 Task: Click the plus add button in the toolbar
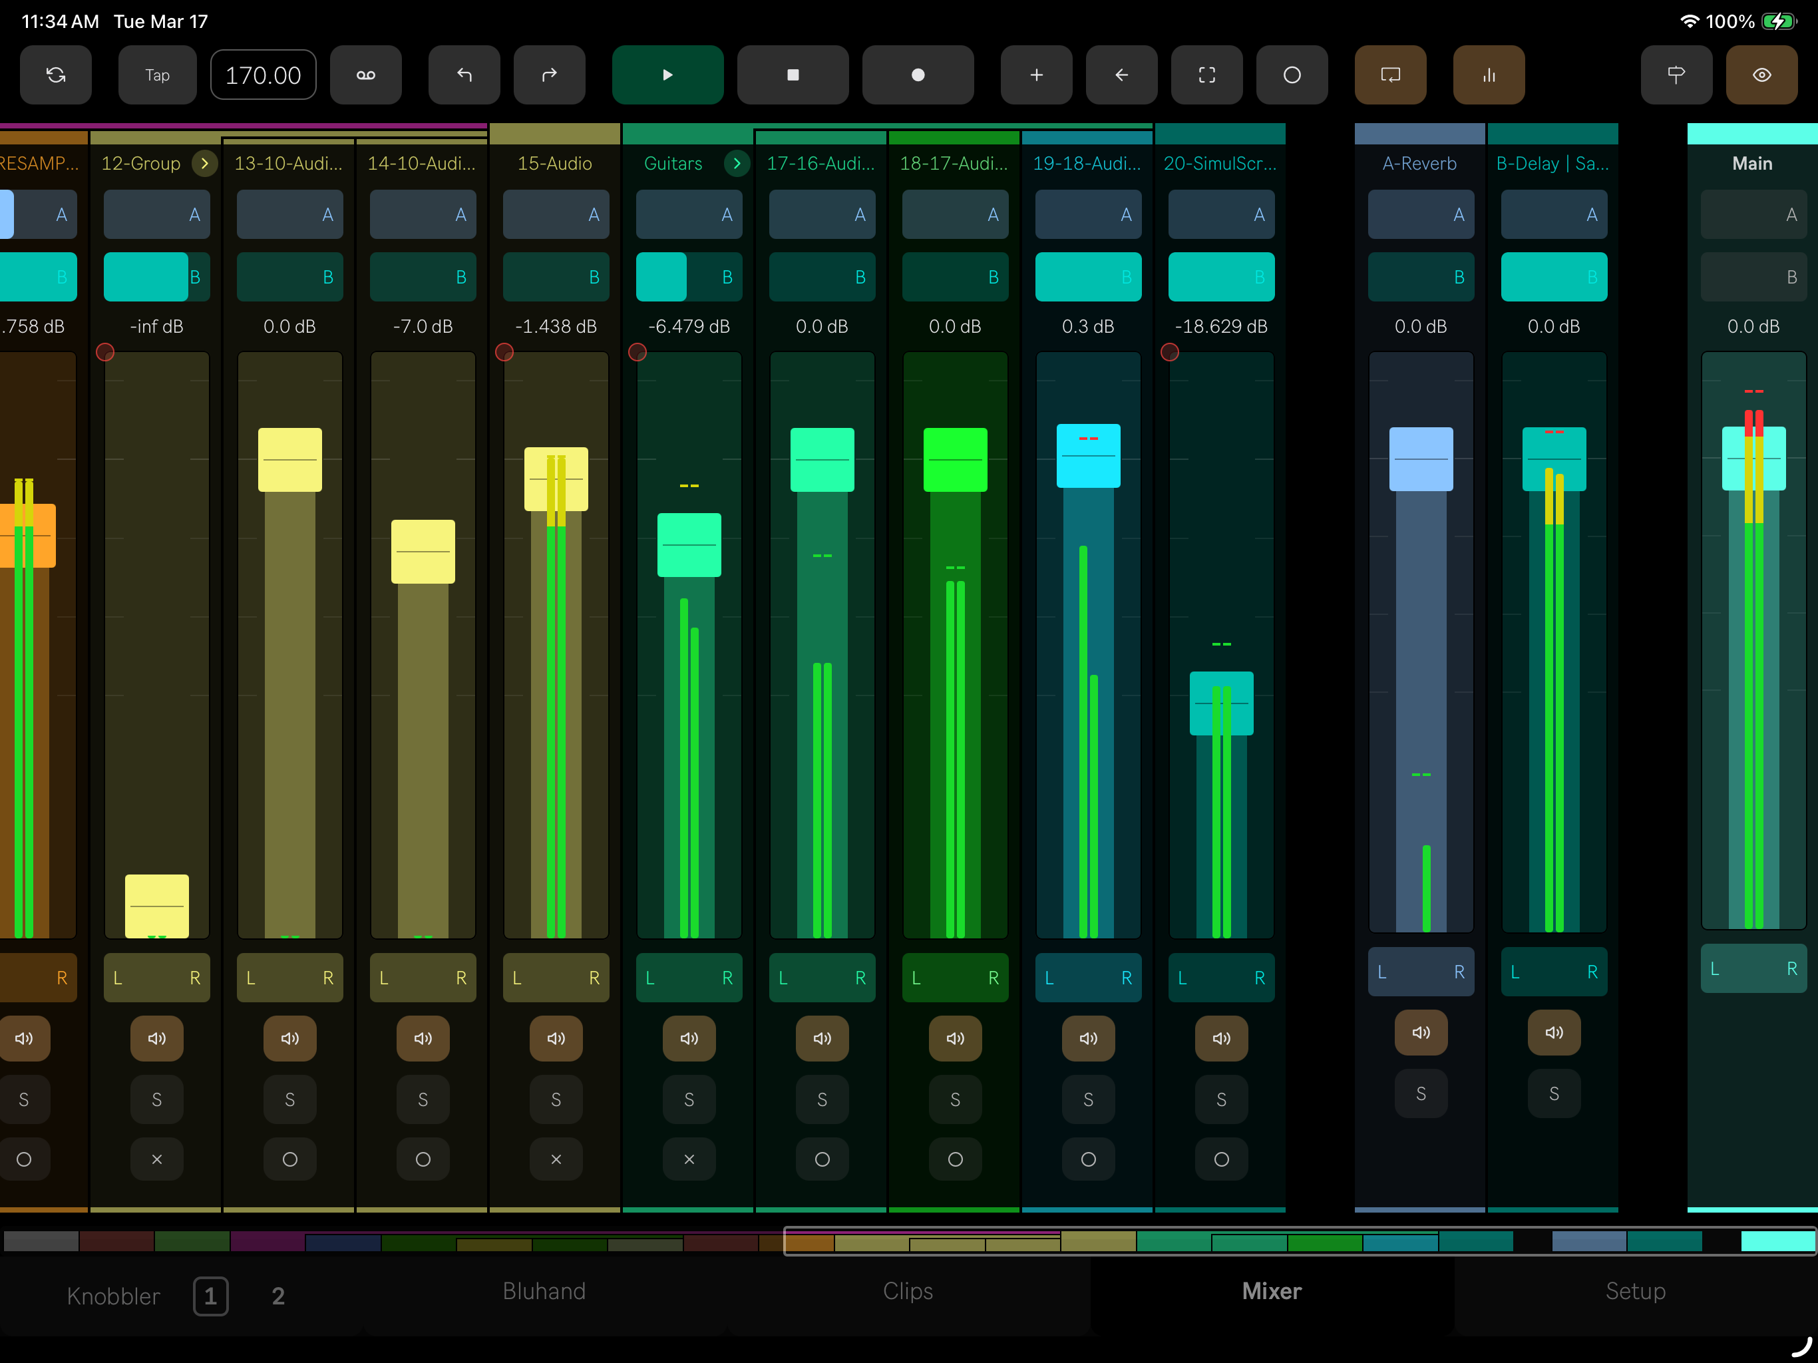click(x=1036, y=75)
